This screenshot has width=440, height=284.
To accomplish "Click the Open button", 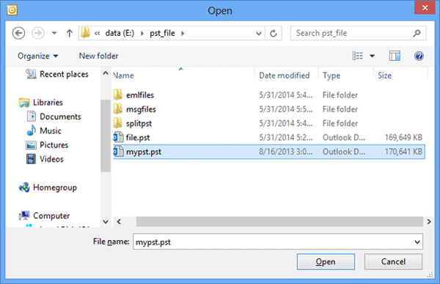I will [326, 261].
